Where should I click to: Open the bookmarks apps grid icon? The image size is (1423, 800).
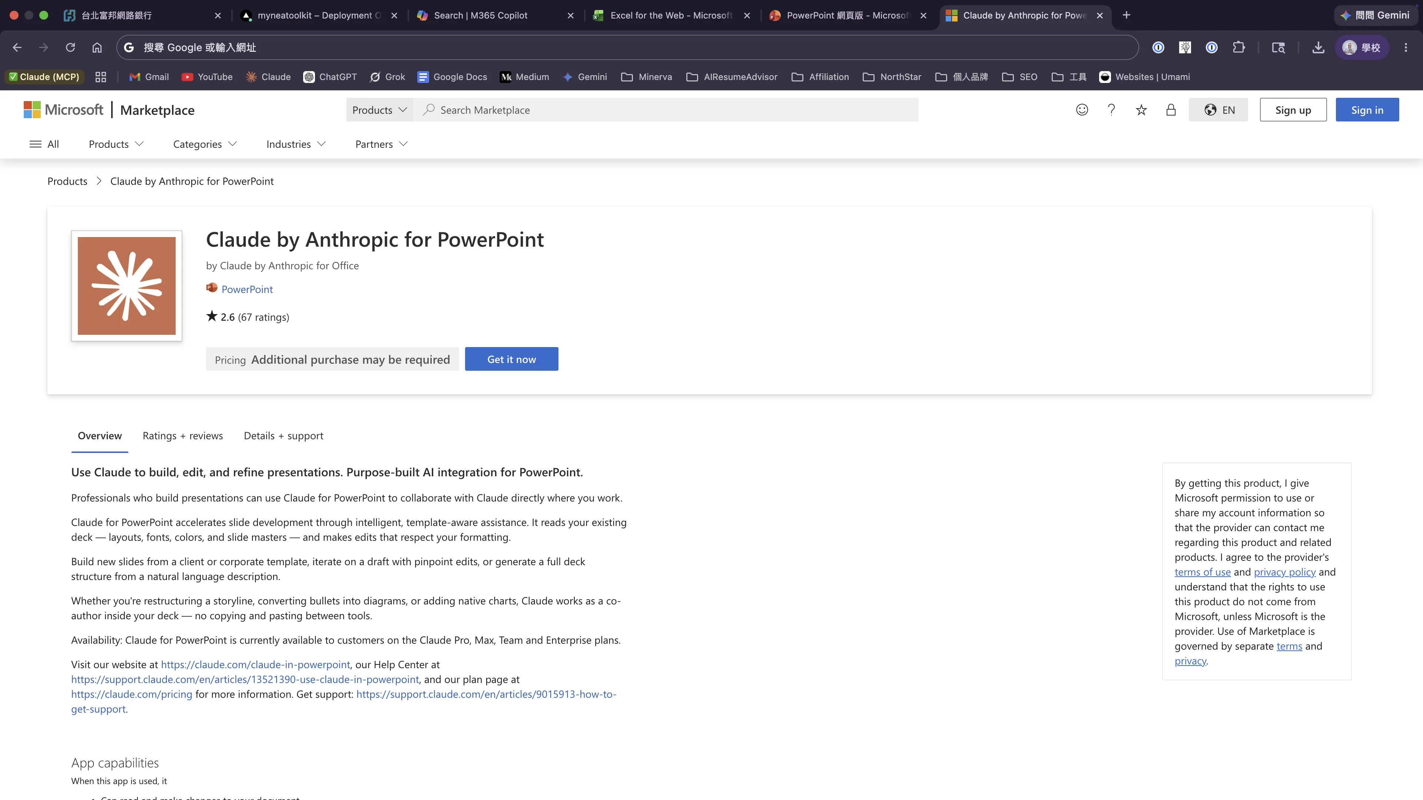tap(100, 77)
